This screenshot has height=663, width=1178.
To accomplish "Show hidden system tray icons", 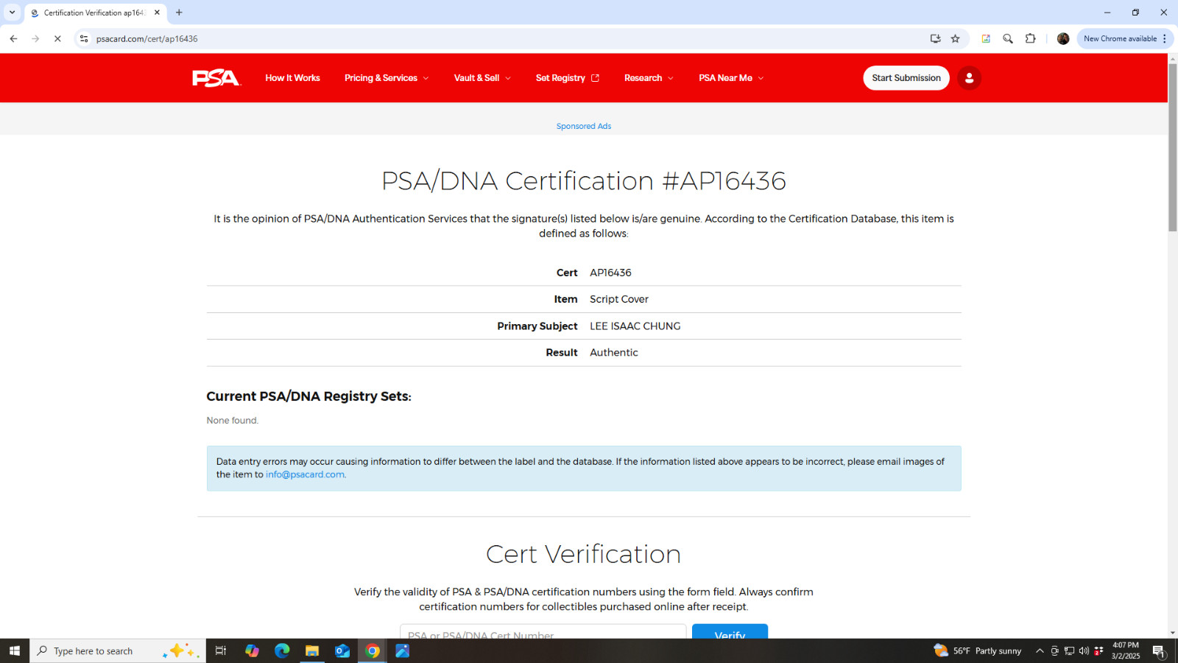I will [x=1040, y=651].
